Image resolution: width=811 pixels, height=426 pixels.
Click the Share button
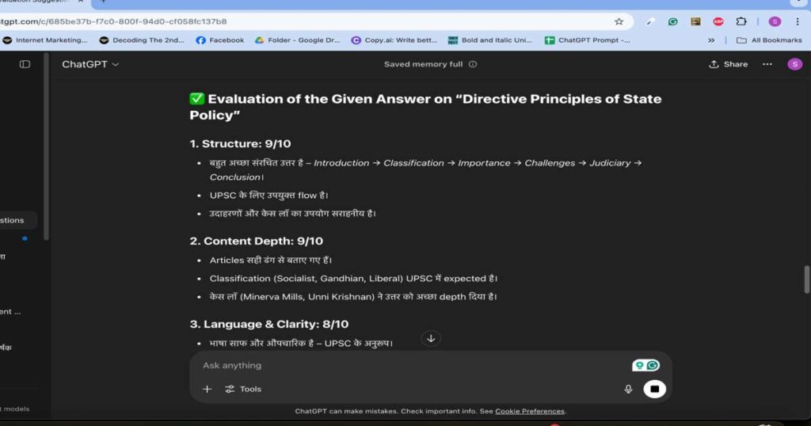click(729, 64)
